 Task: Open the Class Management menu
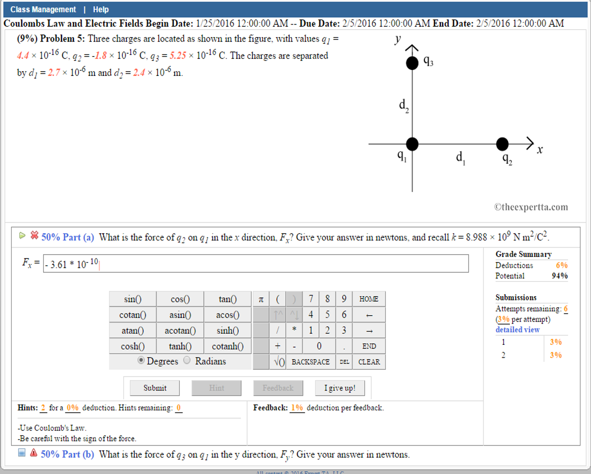pyautogui.click(x=43, y=9)
